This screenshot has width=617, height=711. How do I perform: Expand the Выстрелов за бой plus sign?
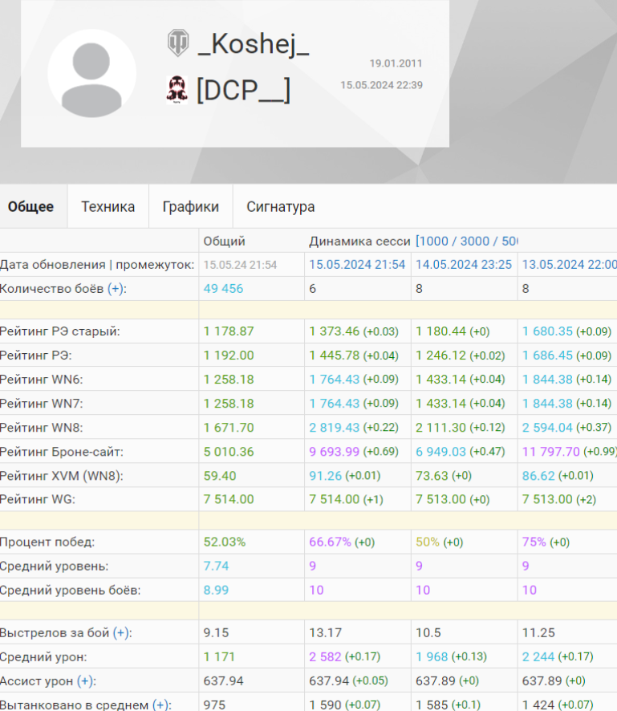[122, 633]
